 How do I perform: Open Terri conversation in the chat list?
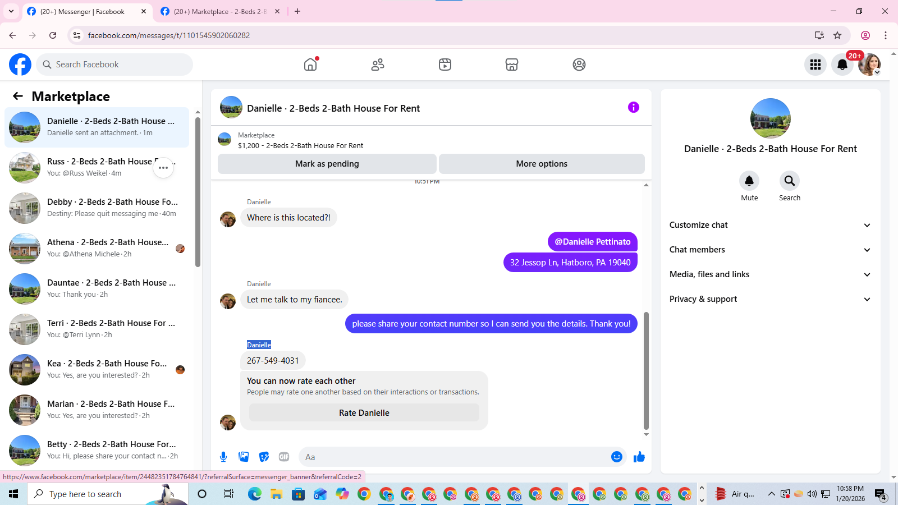tap(97, 329)
